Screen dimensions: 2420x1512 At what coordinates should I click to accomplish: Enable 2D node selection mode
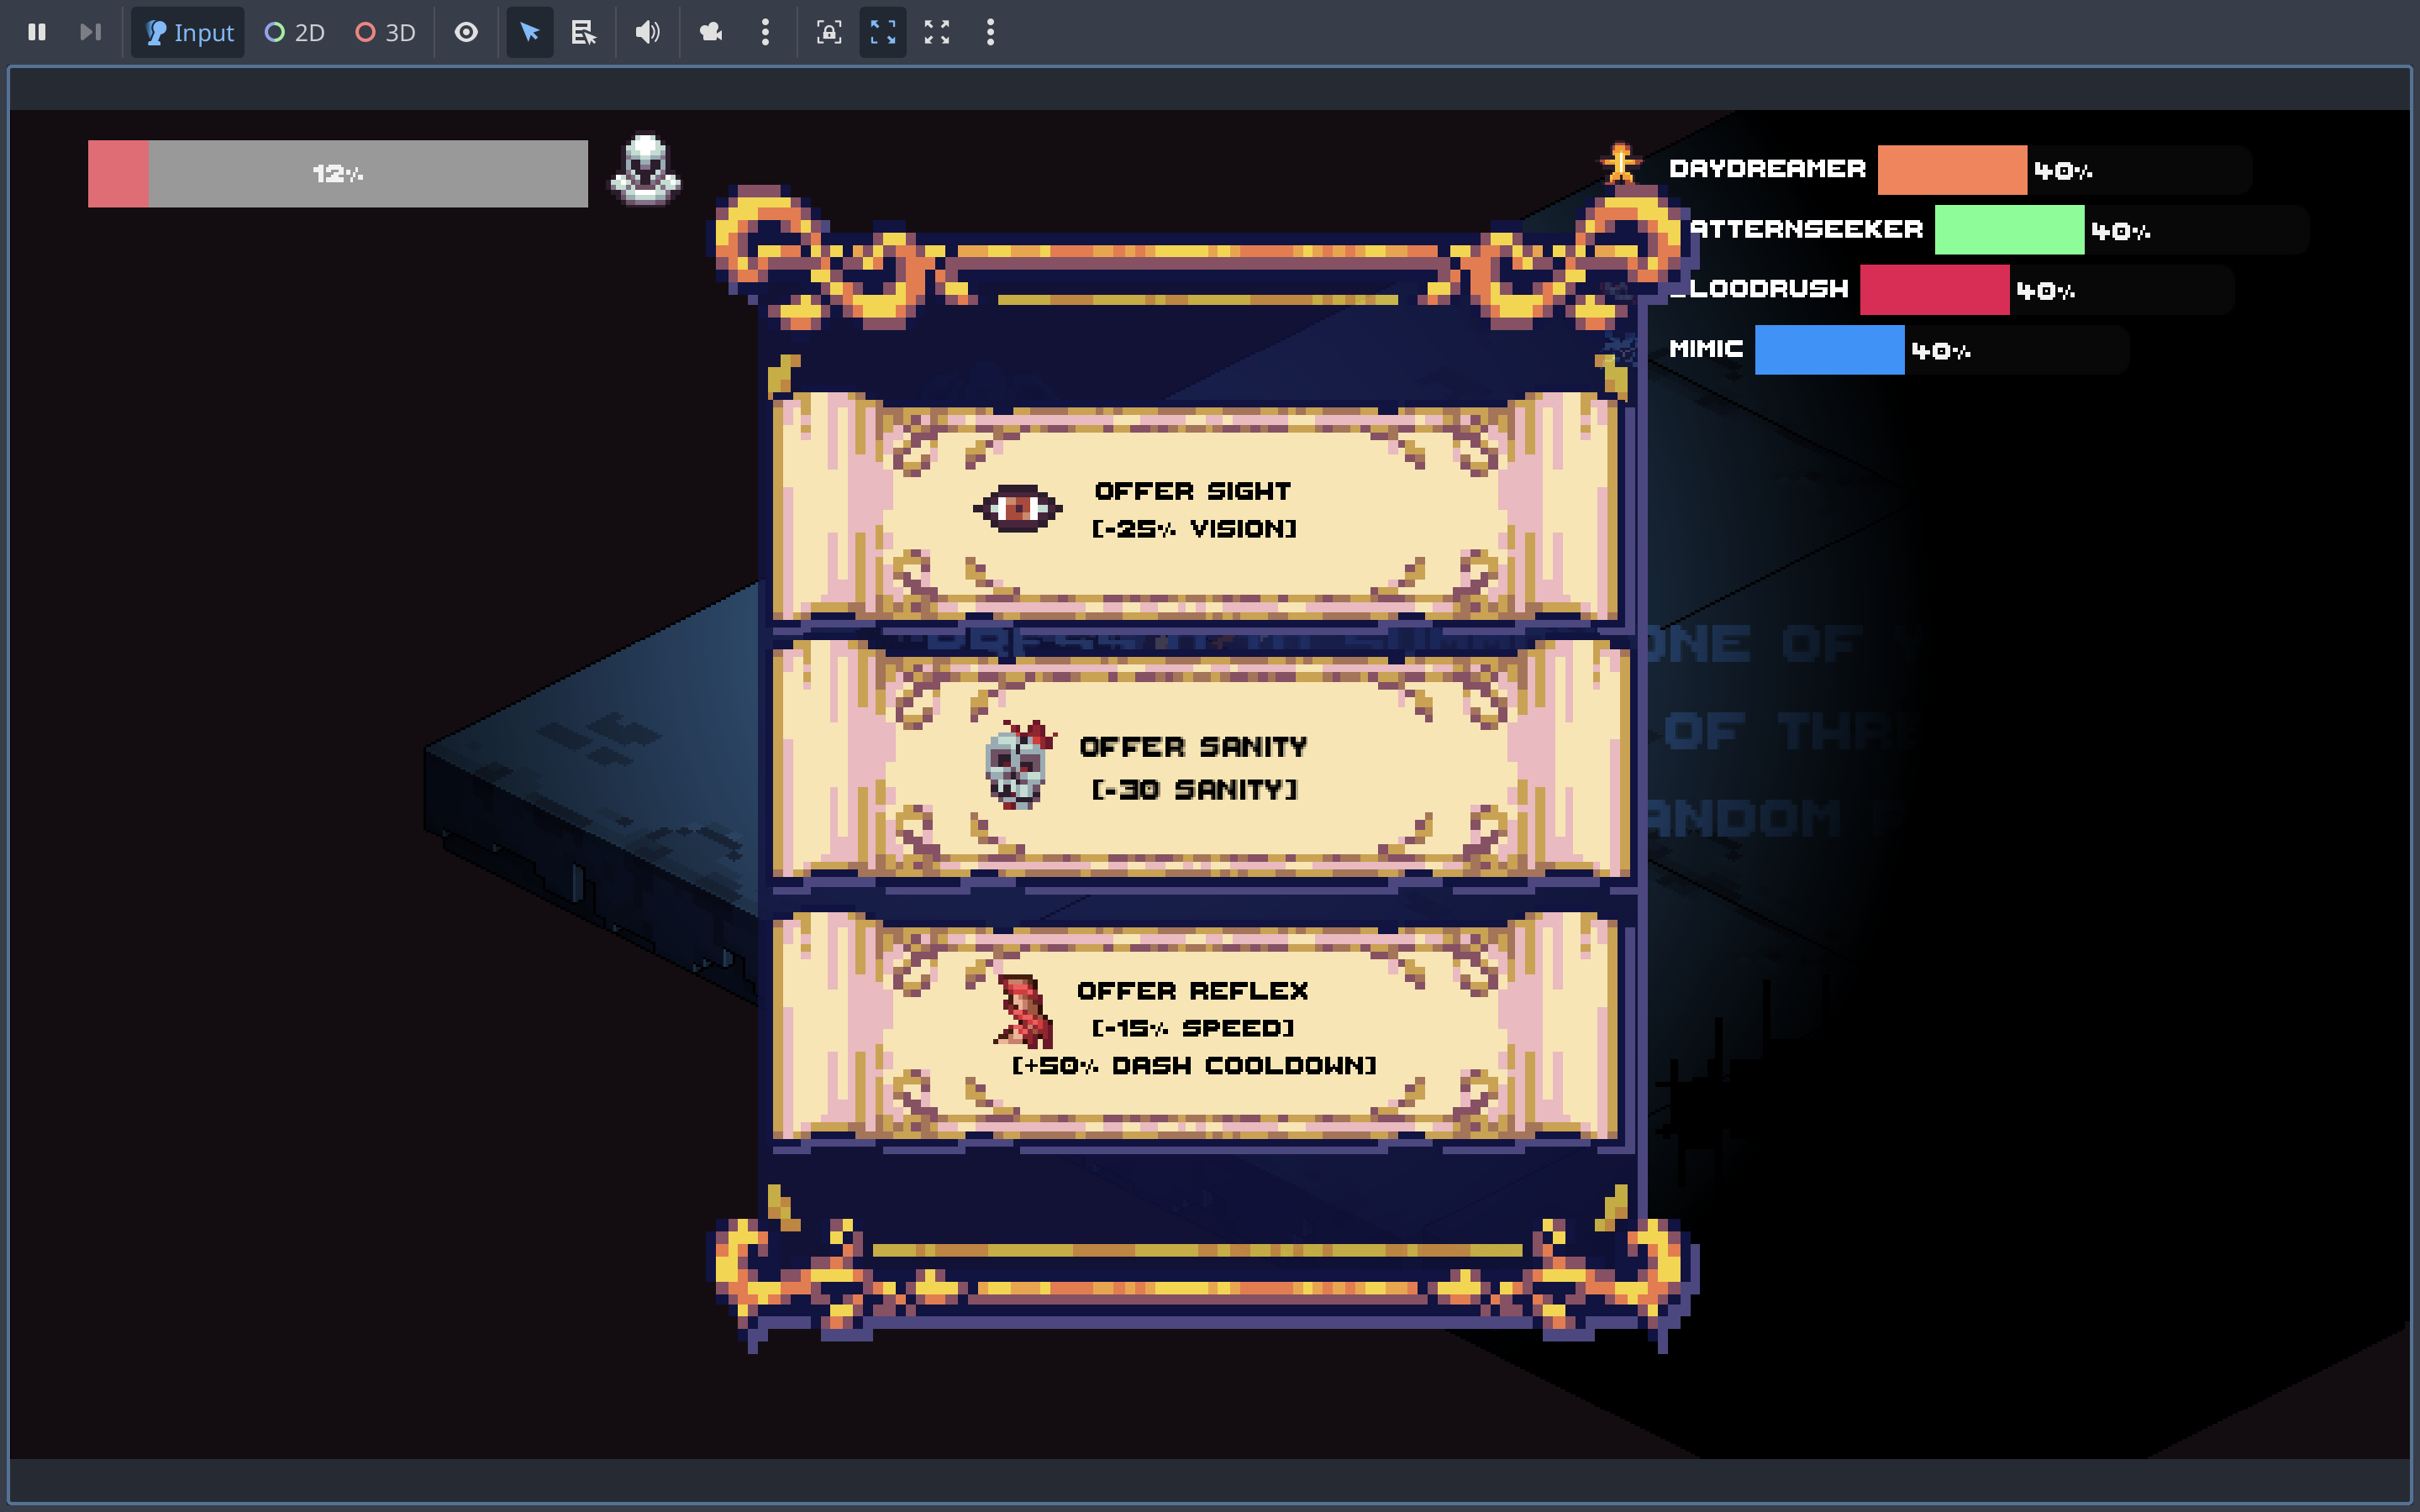[294, 32]
